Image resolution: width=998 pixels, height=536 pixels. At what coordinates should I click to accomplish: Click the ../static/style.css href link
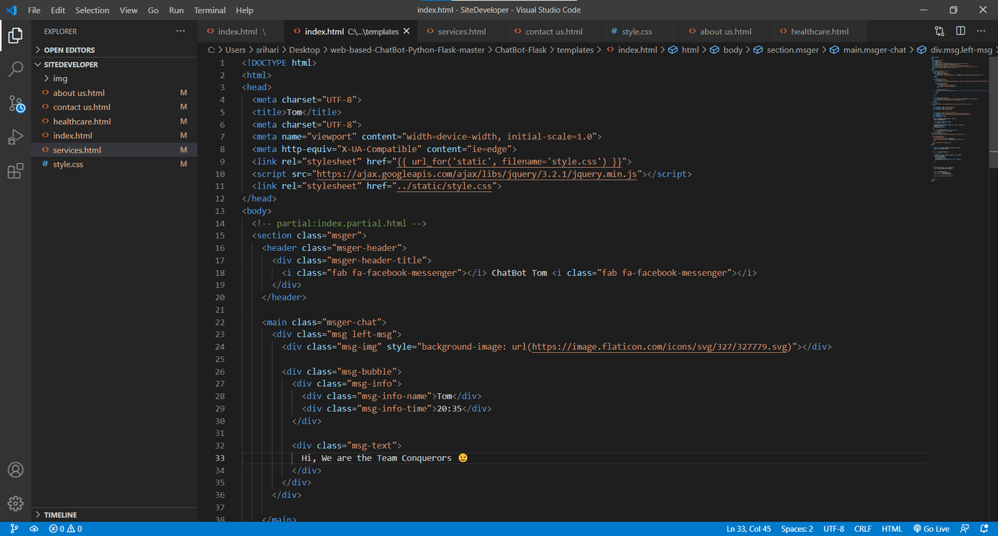444,186
